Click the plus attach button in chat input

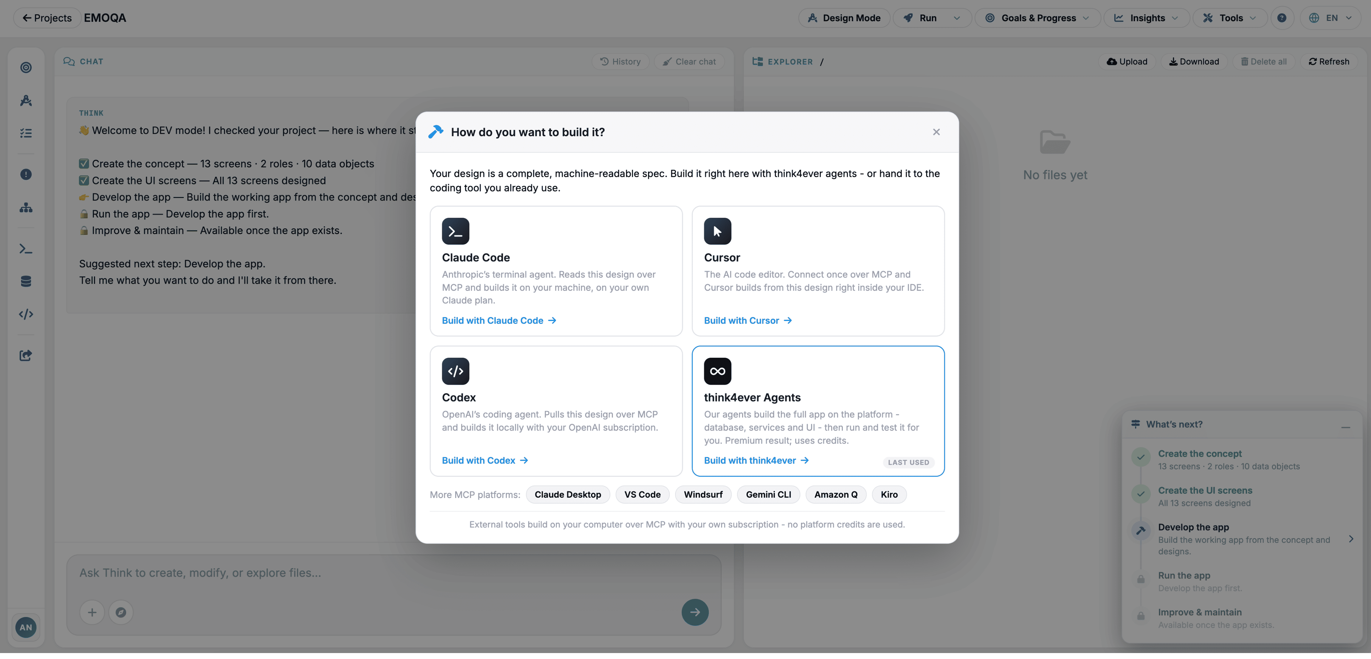(x=92, y=612)
